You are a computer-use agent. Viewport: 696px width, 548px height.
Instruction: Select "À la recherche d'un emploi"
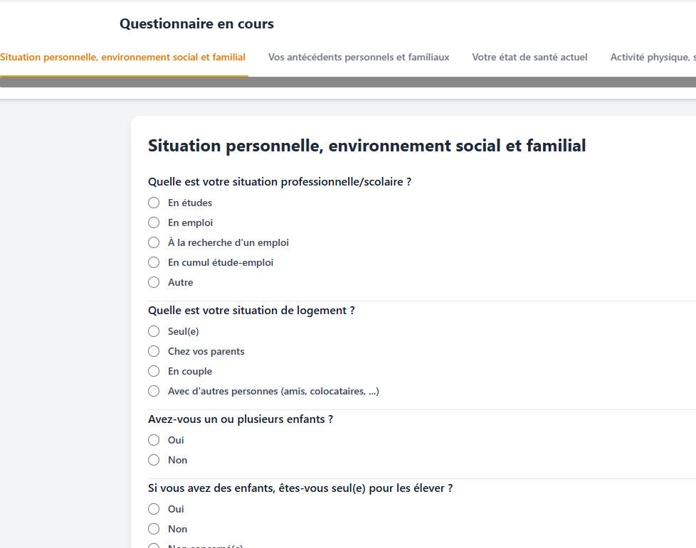[154, 242]
